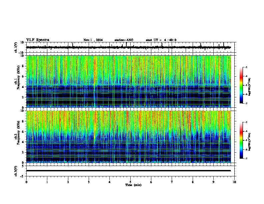Click the "2" kHz tick on ch.1 frequency axis
This screenshot has height=204, width=264.
tap(23, 97)
